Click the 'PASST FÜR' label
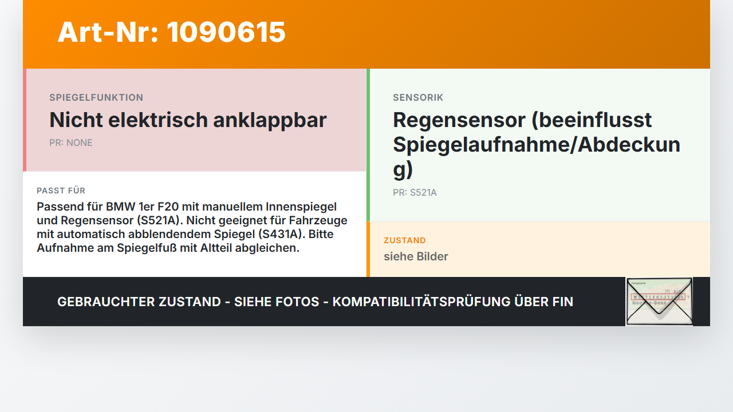Screen dimensions: 733x412 tap(61, 191)
